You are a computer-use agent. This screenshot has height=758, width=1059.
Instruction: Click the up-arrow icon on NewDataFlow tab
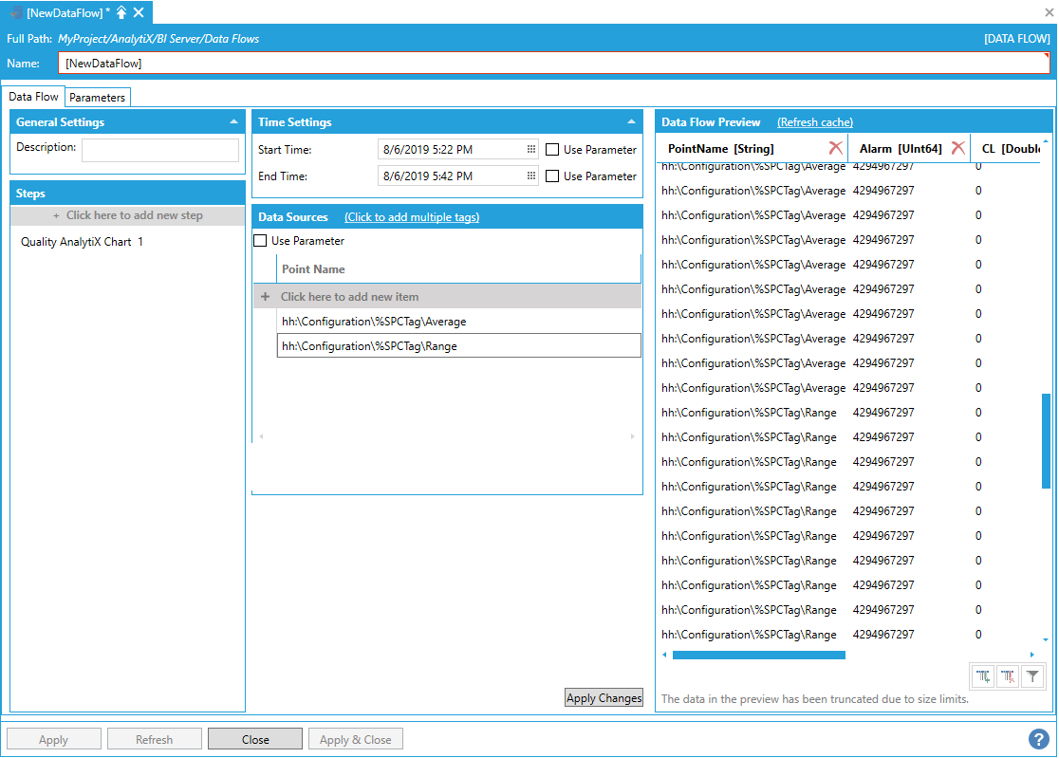click(x=121, y=12)
